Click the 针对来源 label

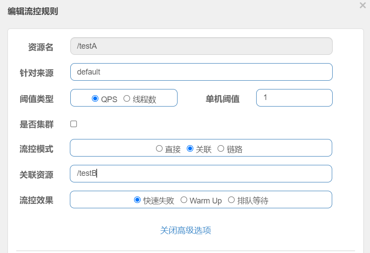click(x=36, y=73)
